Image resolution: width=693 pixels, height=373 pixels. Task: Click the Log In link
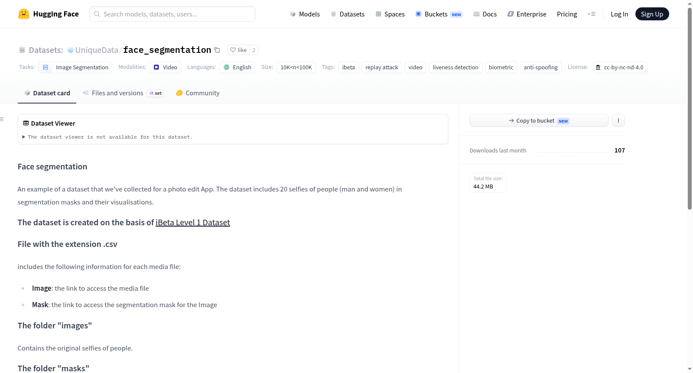(x=619, y=14)
